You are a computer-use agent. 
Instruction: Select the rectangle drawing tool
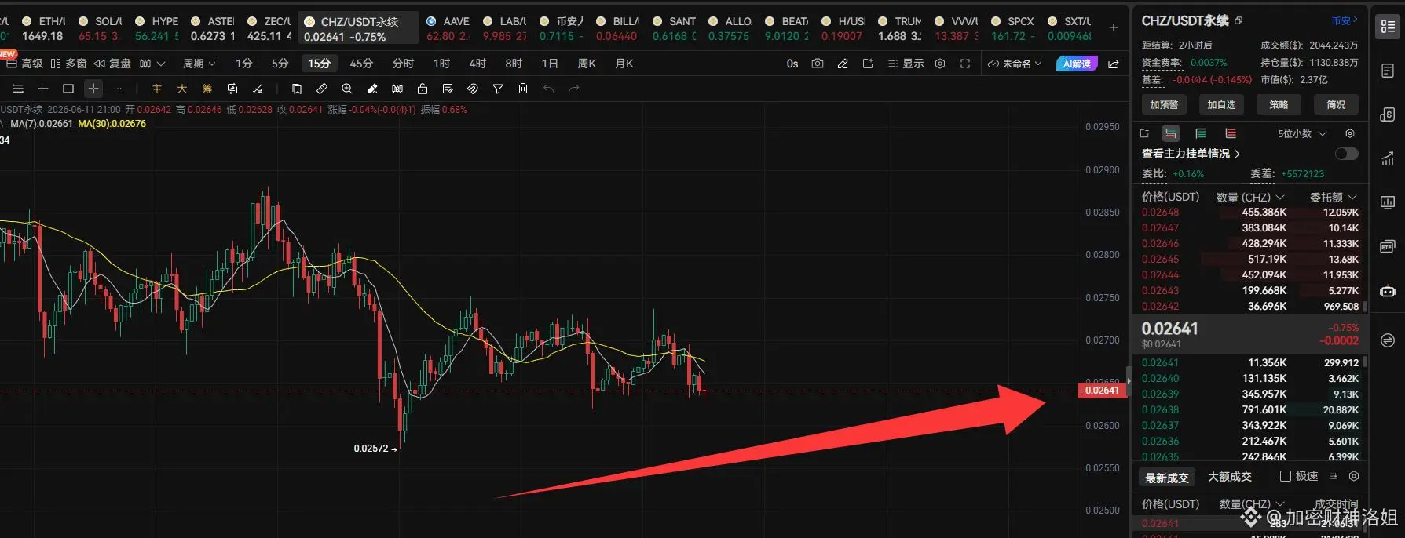[68, 89]
